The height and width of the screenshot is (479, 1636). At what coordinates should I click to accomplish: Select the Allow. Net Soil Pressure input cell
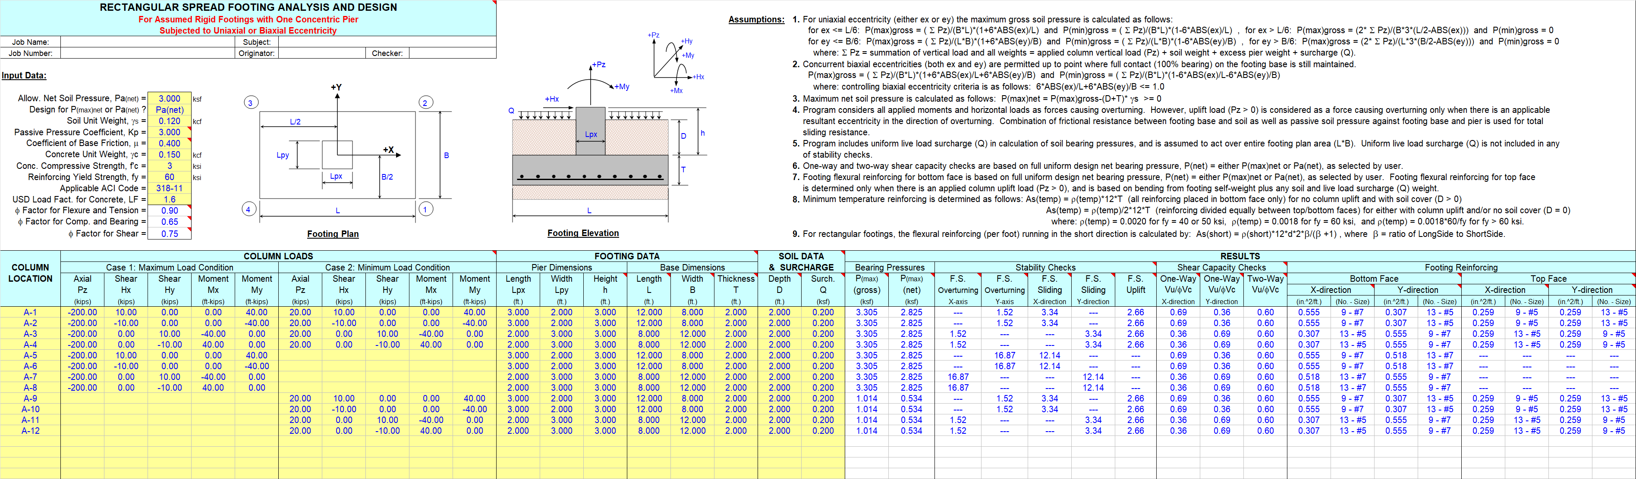pyautogui.click(x=170, y=98)
